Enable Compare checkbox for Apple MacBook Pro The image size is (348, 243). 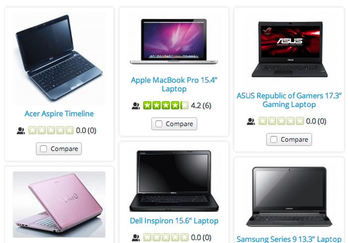(x=159, y=123)
